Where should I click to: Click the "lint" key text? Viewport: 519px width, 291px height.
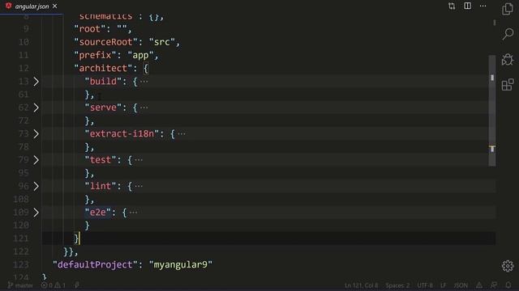(101, 186)
